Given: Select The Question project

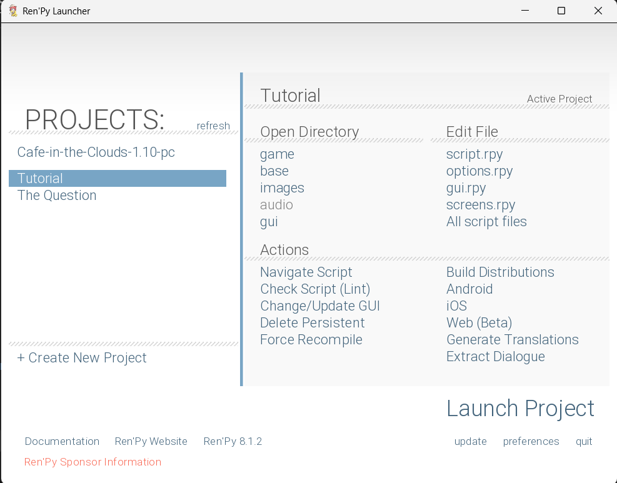Looking at the screenshot, I should click(x=57, y=196).
